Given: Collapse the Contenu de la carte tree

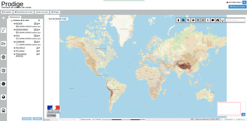Looking at the screenshot, I should point(9,21).
